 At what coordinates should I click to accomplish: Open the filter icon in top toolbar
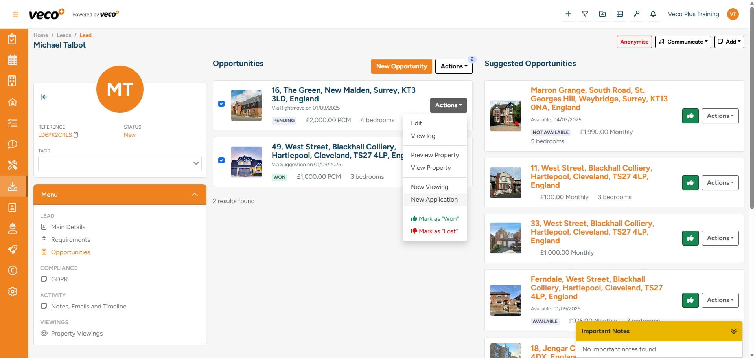point(585,14)
